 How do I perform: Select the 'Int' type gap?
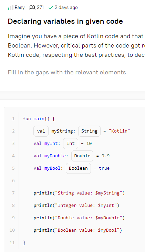click(x=71, y=144)
